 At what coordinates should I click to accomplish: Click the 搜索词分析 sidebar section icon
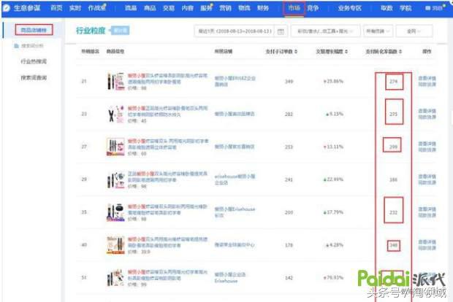click(17, 46)
